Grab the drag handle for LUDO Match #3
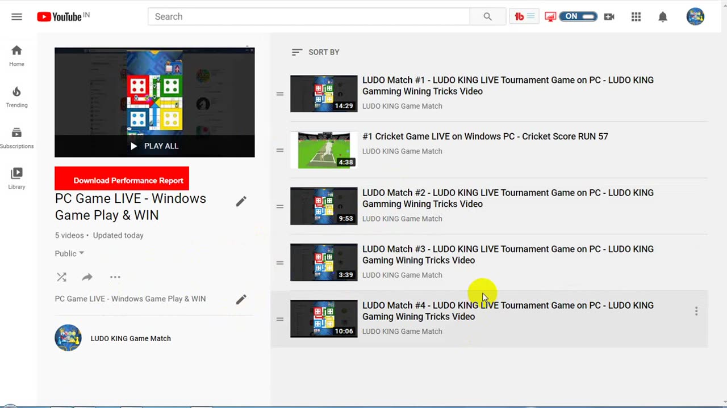727x408 pixels. click(x=280, y=263)
